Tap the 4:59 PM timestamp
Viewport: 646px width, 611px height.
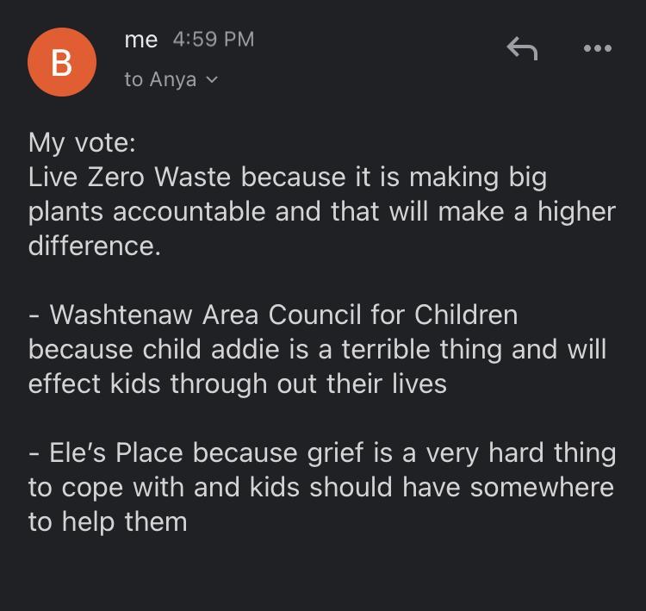tap(214, 40)
